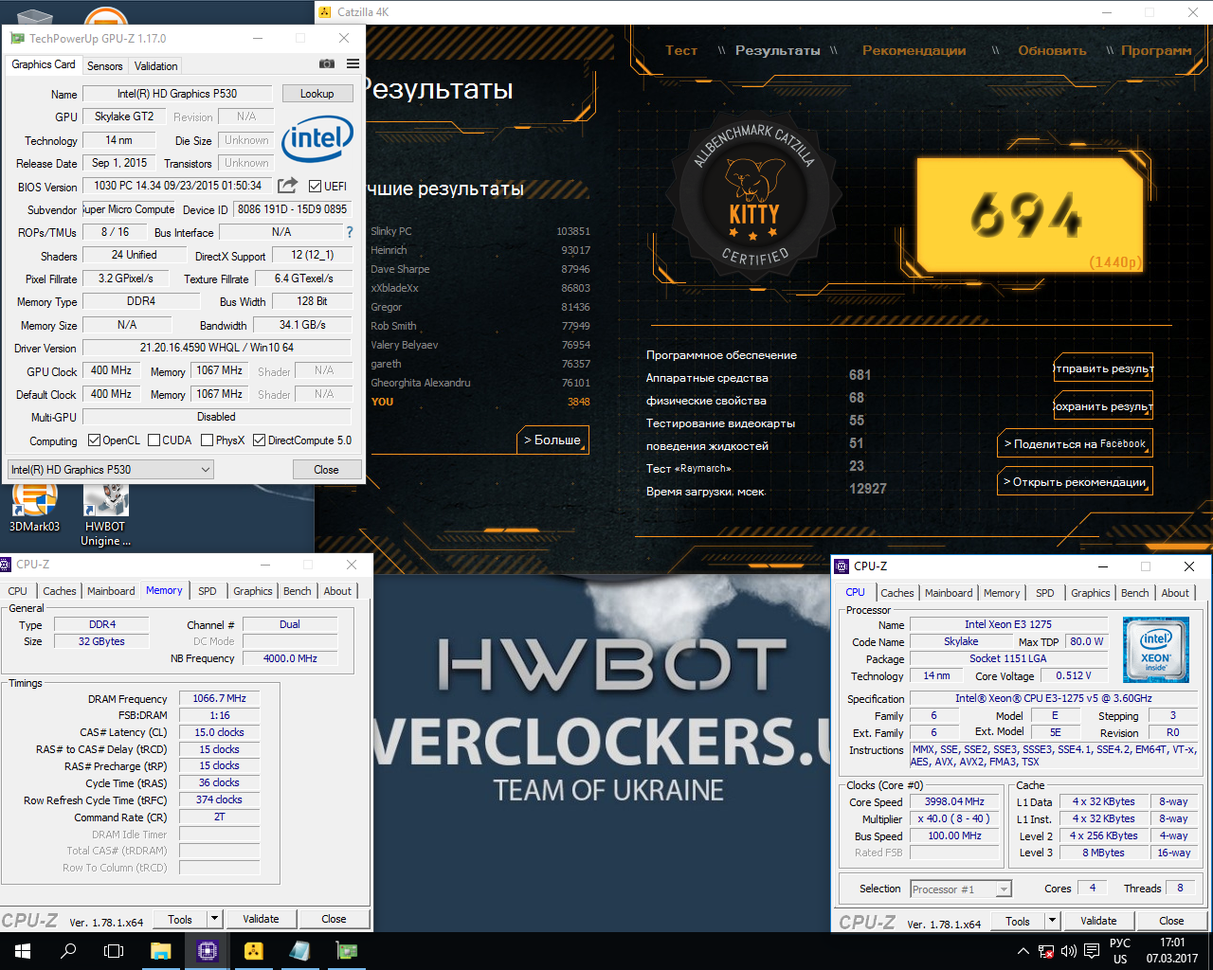
Task: Select Slinky PC in the top results list
Action: coord(480,231)
